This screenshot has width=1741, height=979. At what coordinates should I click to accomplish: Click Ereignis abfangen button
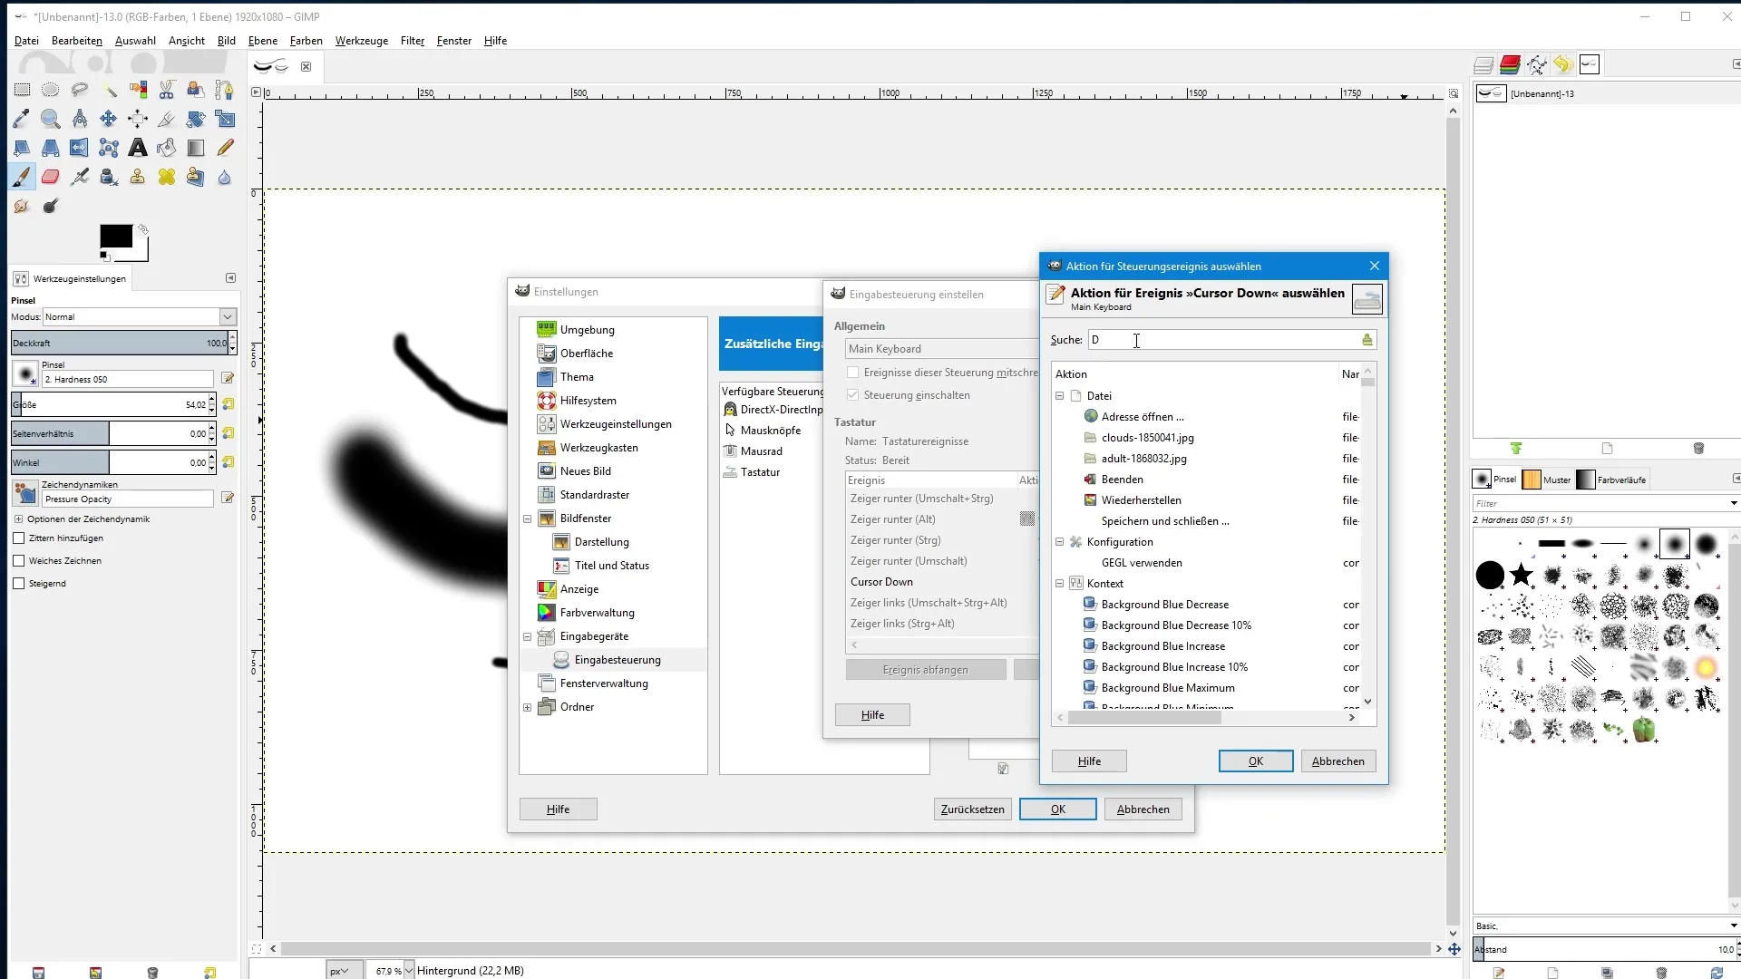tap(926, 670)
